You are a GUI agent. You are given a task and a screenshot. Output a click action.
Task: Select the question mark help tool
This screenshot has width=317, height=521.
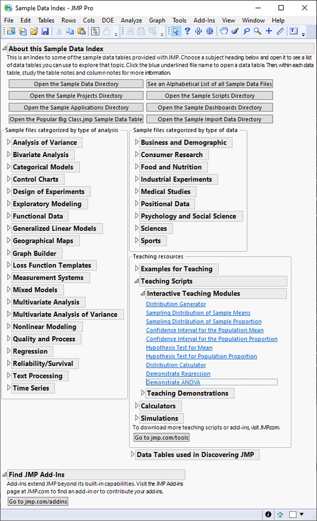tap(187, 31)
